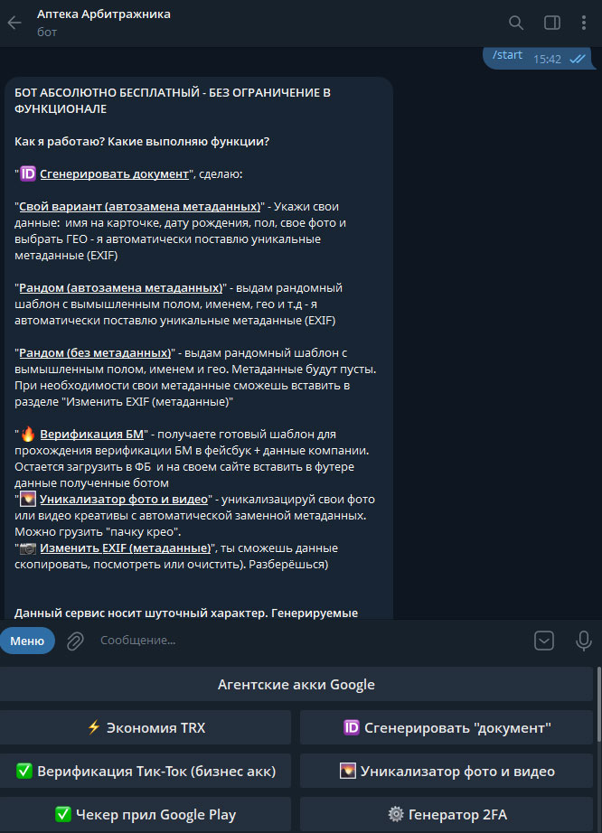The height and width of the screenshot is (833, 602).
Task: Toggle the side panel icon
Action: [552, 23]
